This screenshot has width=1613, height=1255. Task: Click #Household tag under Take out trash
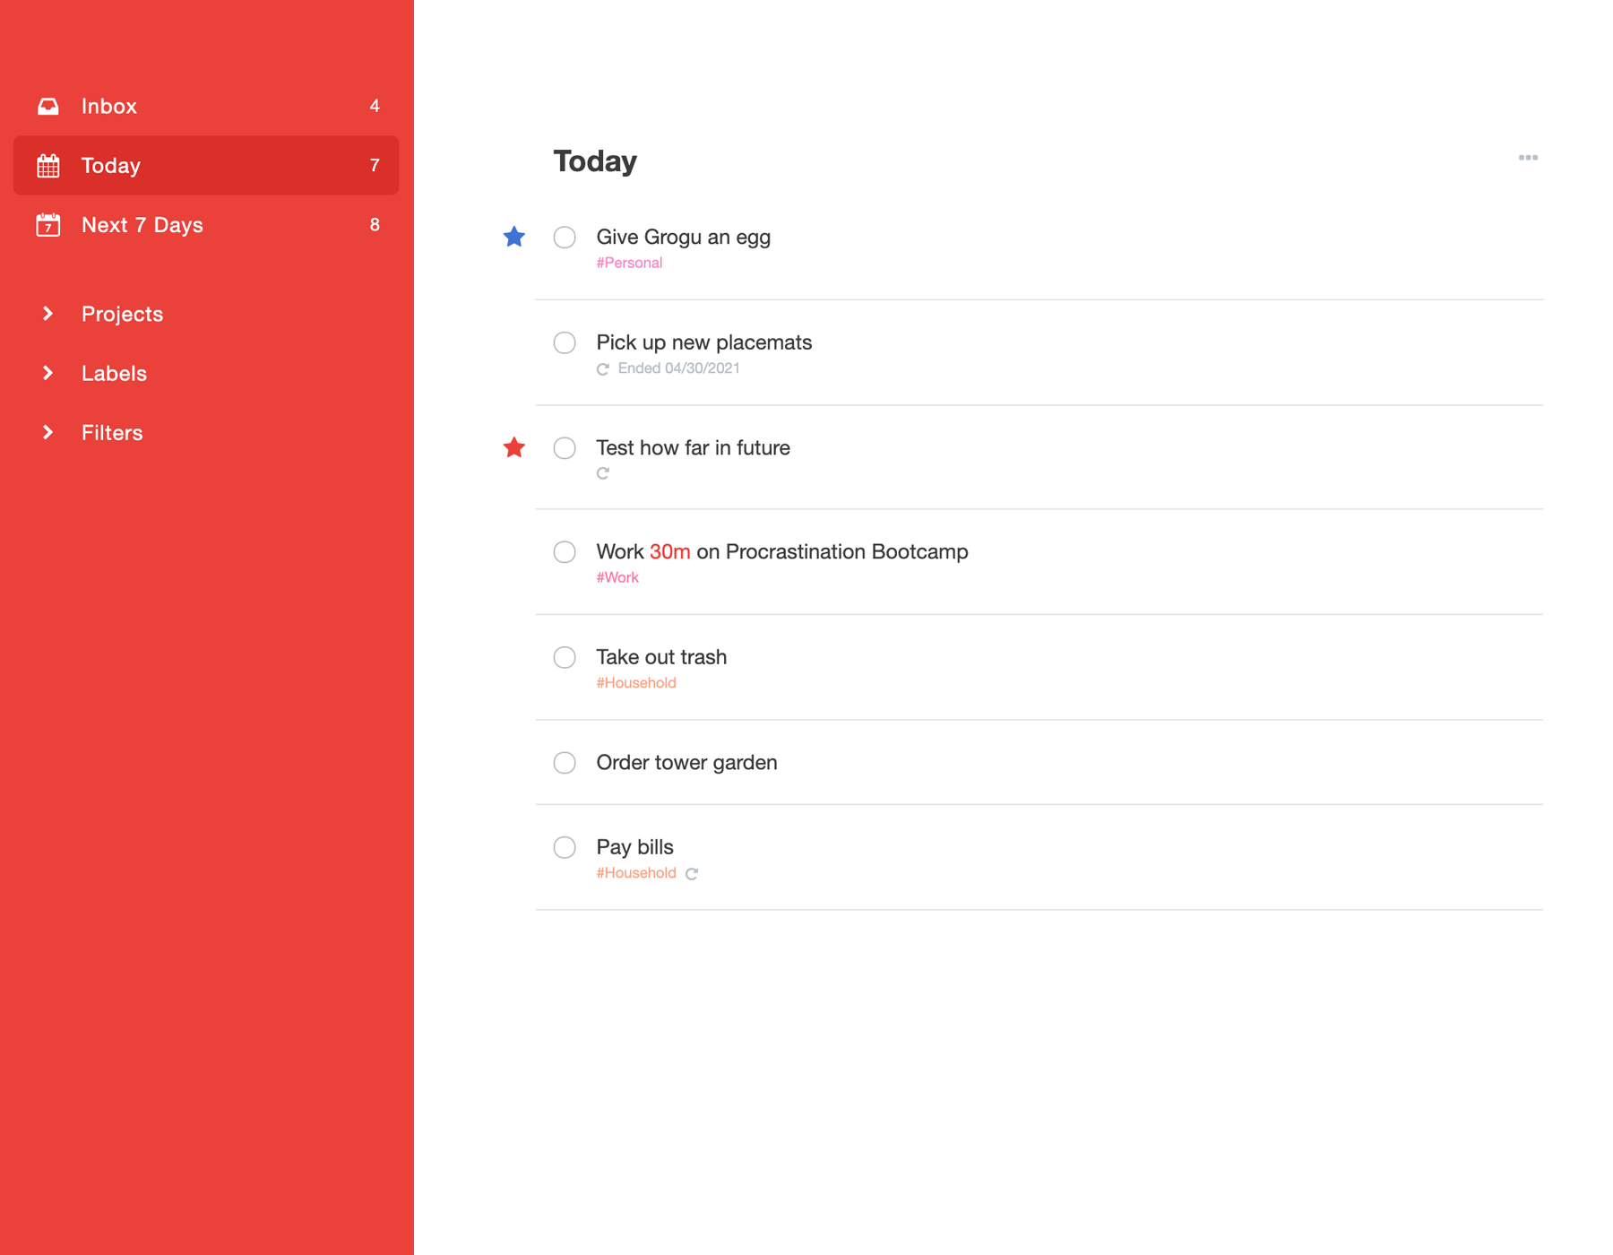636,683
